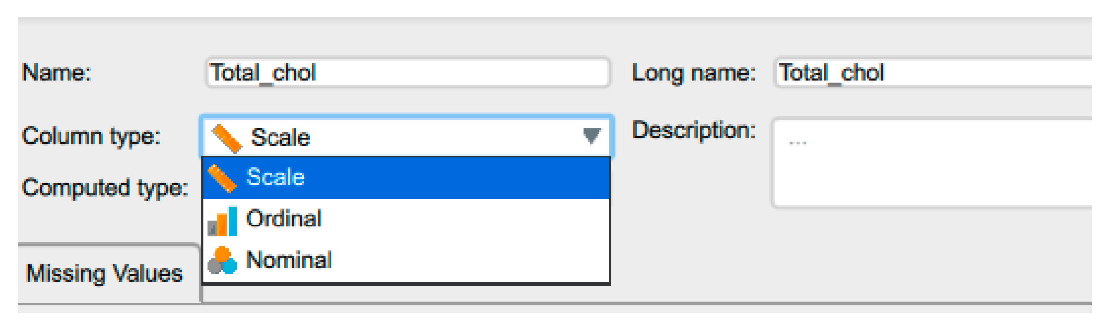Switch to the Missing Values tab
Screen dimensions: 1110x329
(104, 274)
